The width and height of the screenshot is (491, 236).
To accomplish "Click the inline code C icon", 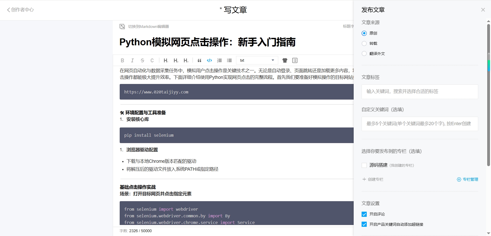I will pyautogui.click(x=152, y=60).
